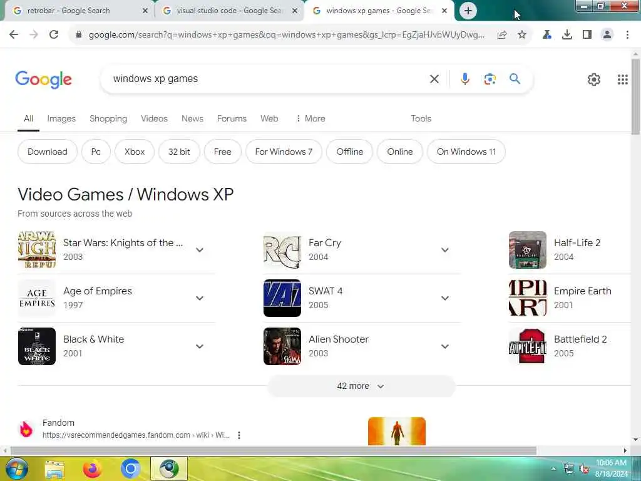Switch to the visual studio code tab
The image size is (641, 481).
pyautogui.click(x=229, y=11)
